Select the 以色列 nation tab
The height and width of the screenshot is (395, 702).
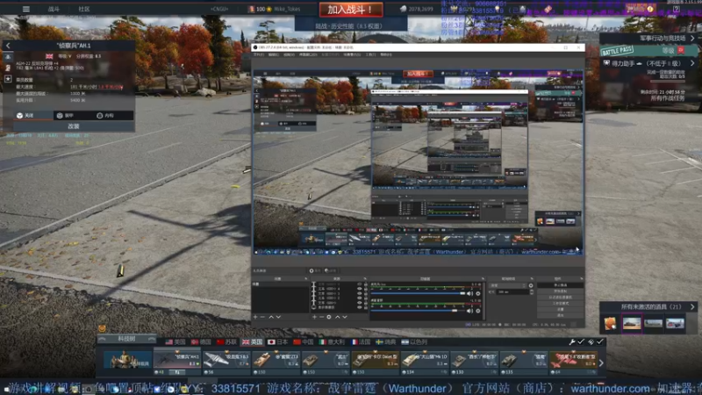pyautogui.click(x=414, y=341)
